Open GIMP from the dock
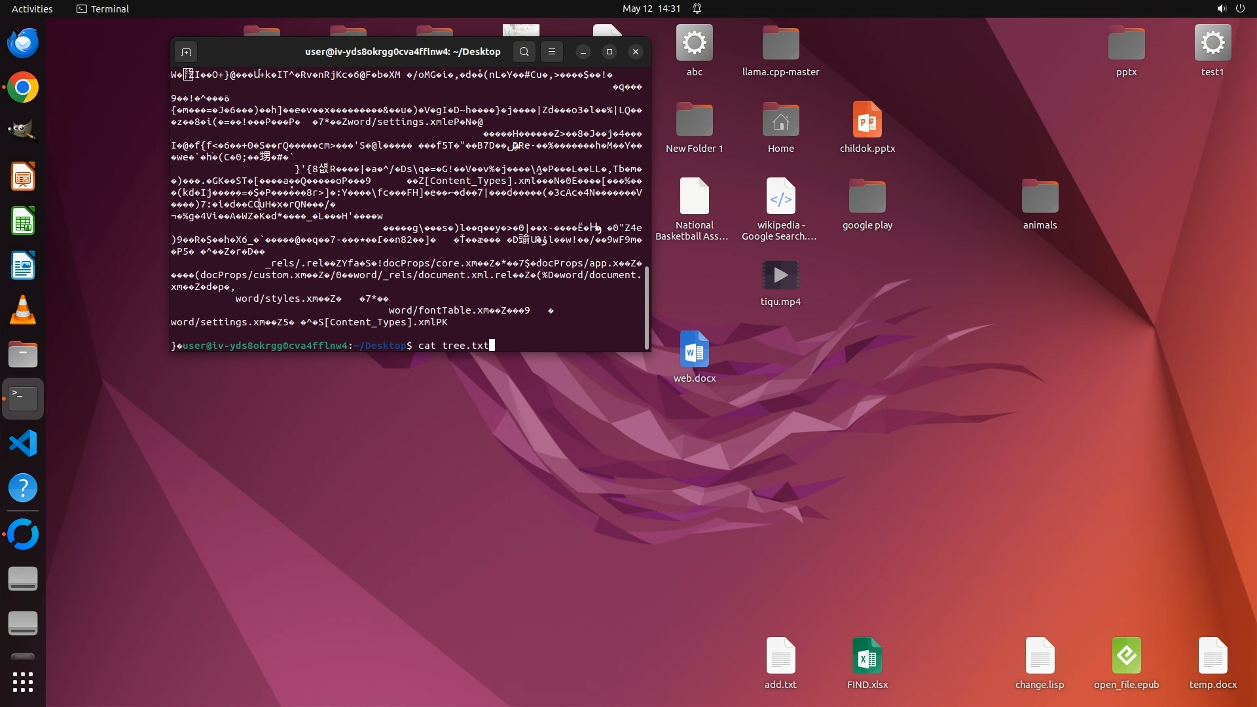Image resolution: width=1257 pixels, height=707 pixels. coord(23,132)
